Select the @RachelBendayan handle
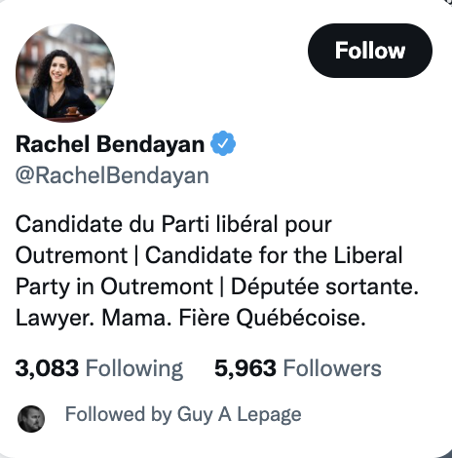Viewport: 452px width, 458px height. pos(112,176)
